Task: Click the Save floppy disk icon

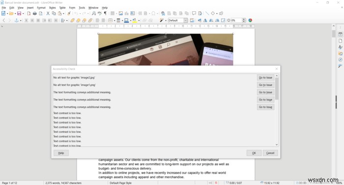Action: point(19,13)
